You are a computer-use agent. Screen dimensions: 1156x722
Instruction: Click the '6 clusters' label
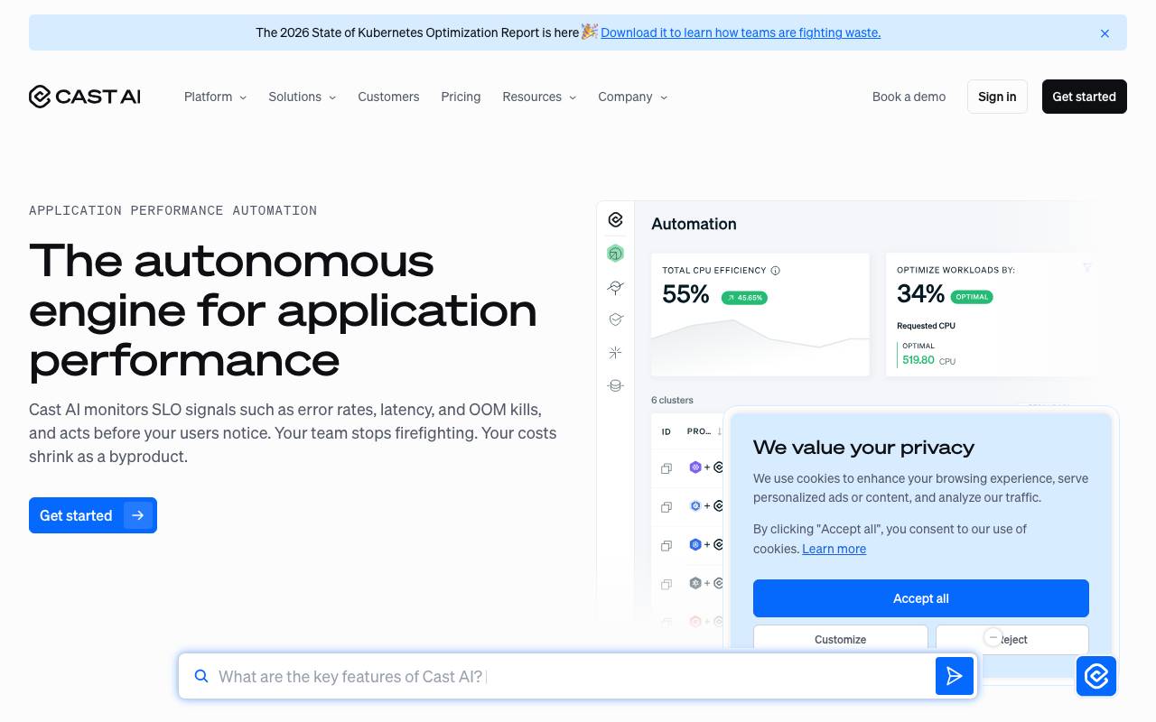point(672,400)
